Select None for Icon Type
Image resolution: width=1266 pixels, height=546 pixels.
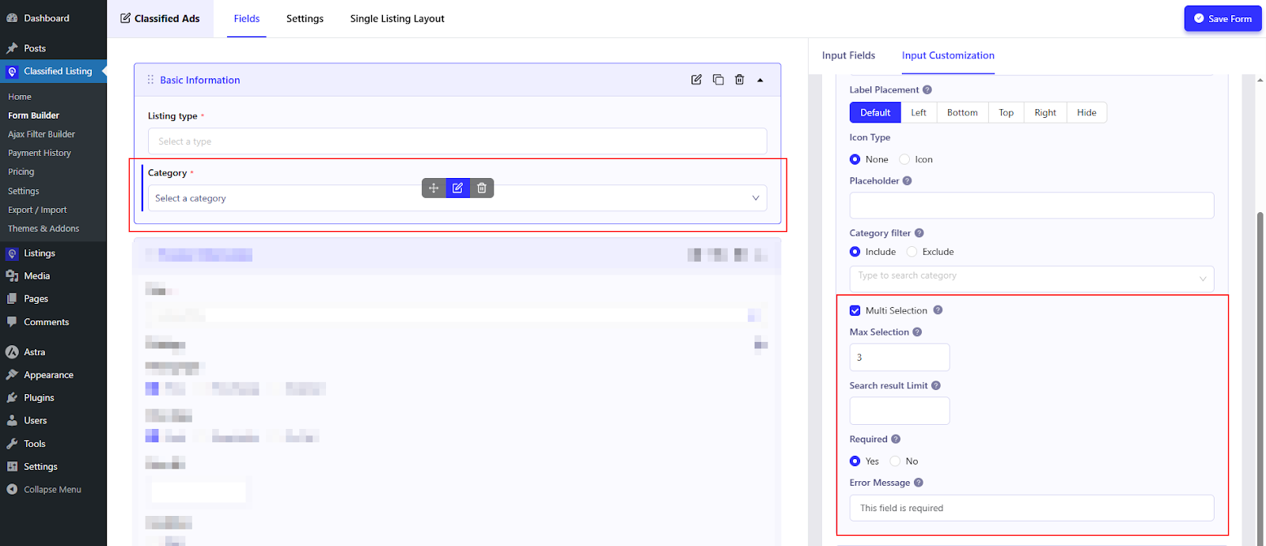[x=855, y=160]
